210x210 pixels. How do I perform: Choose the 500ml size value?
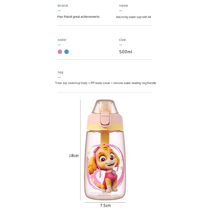125,52
